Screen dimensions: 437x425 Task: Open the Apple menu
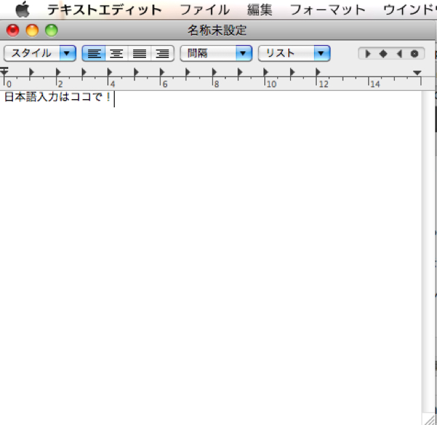[23, 10]
